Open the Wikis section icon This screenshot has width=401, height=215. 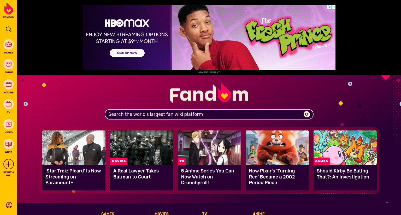click(x=9, y=144)
